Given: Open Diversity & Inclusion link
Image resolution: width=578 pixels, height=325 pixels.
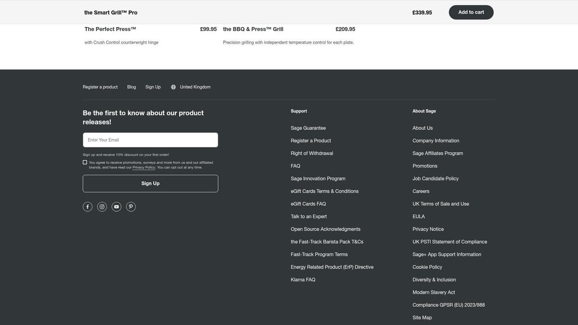Looking at the screenshot, I should tap(434, 280).
